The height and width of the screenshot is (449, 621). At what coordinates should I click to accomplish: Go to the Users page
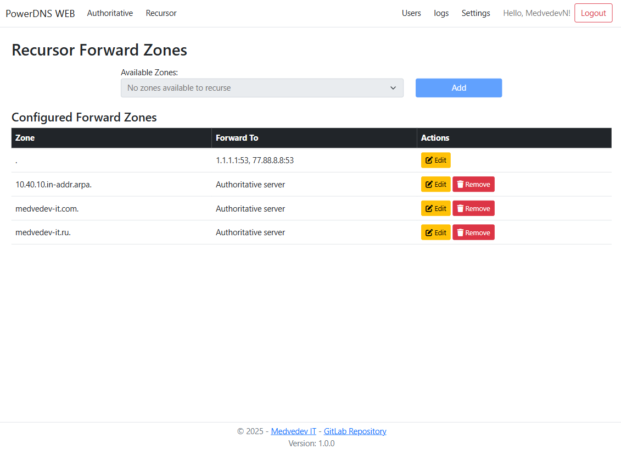tap(411, 13)
